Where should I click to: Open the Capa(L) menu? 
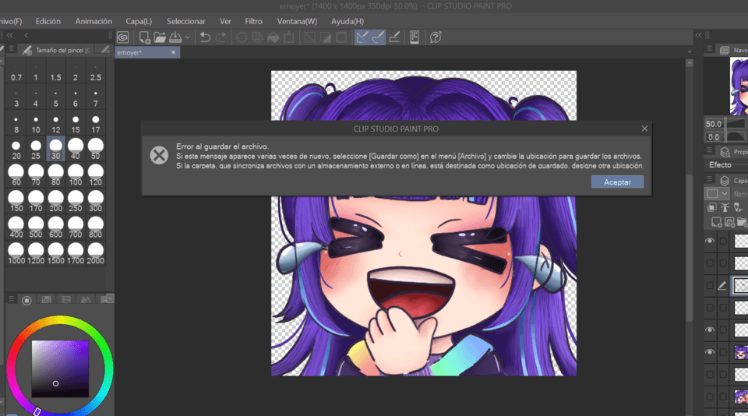[139, 22]
